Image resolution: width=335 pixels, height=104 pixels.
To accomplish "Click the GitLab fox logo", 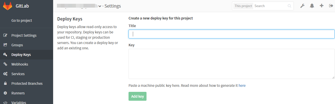I will pyautogui.click(x=8, y=6).
